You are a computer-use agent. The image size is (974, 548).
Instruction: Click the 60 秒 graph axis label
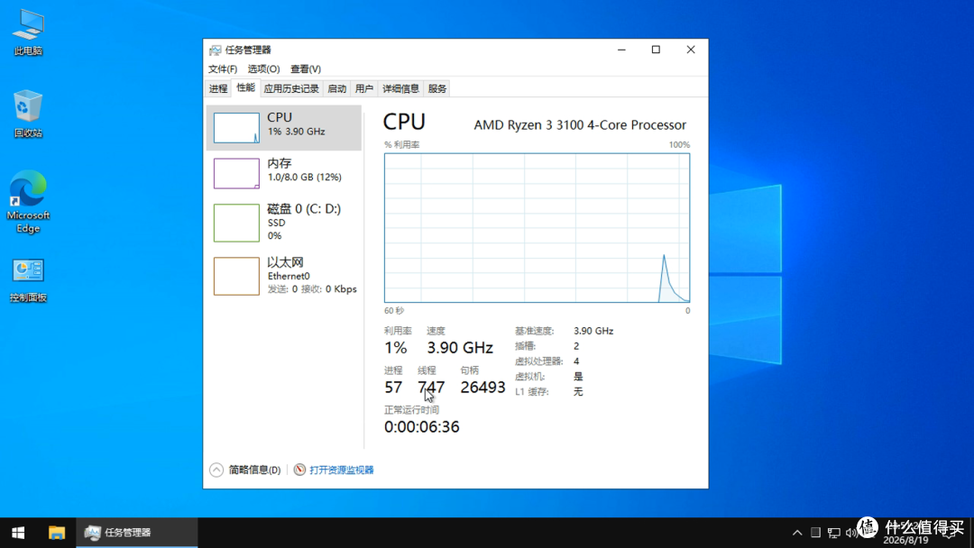[394, 310]
